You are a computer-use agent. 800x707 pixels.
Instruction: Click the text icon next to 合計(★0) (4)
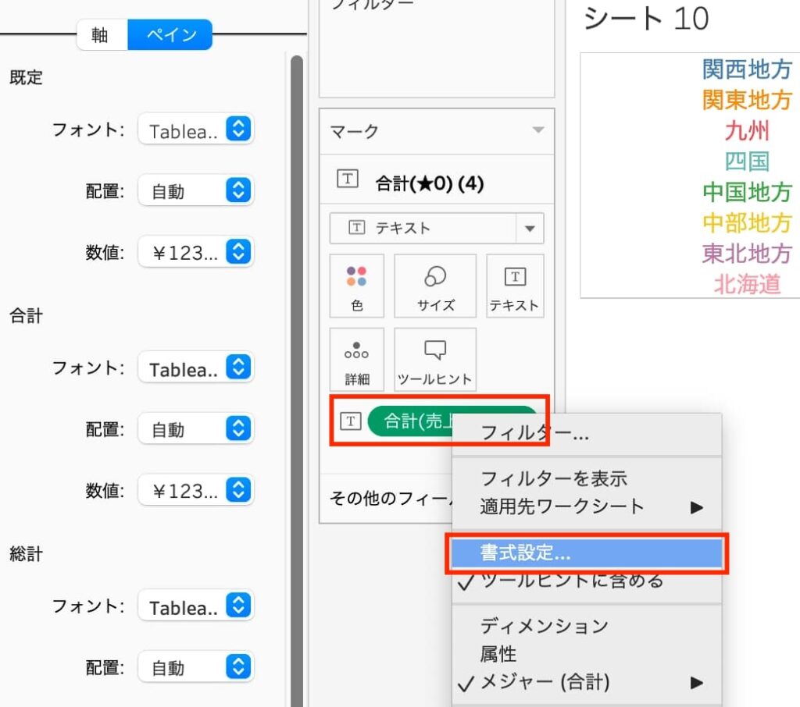347,179
